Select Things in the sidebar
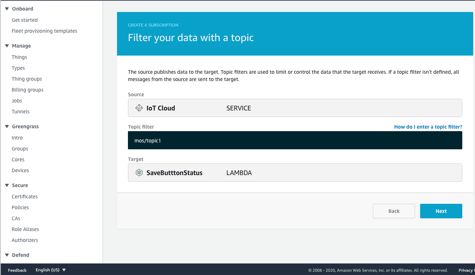This screenshot has width=475, height=275. 19,57
